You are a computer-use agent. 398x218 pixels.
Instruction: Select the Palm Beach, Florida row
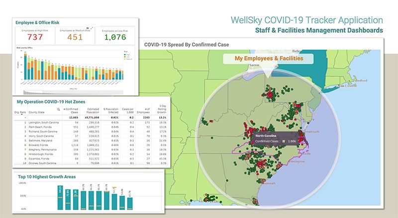[91, 127]
